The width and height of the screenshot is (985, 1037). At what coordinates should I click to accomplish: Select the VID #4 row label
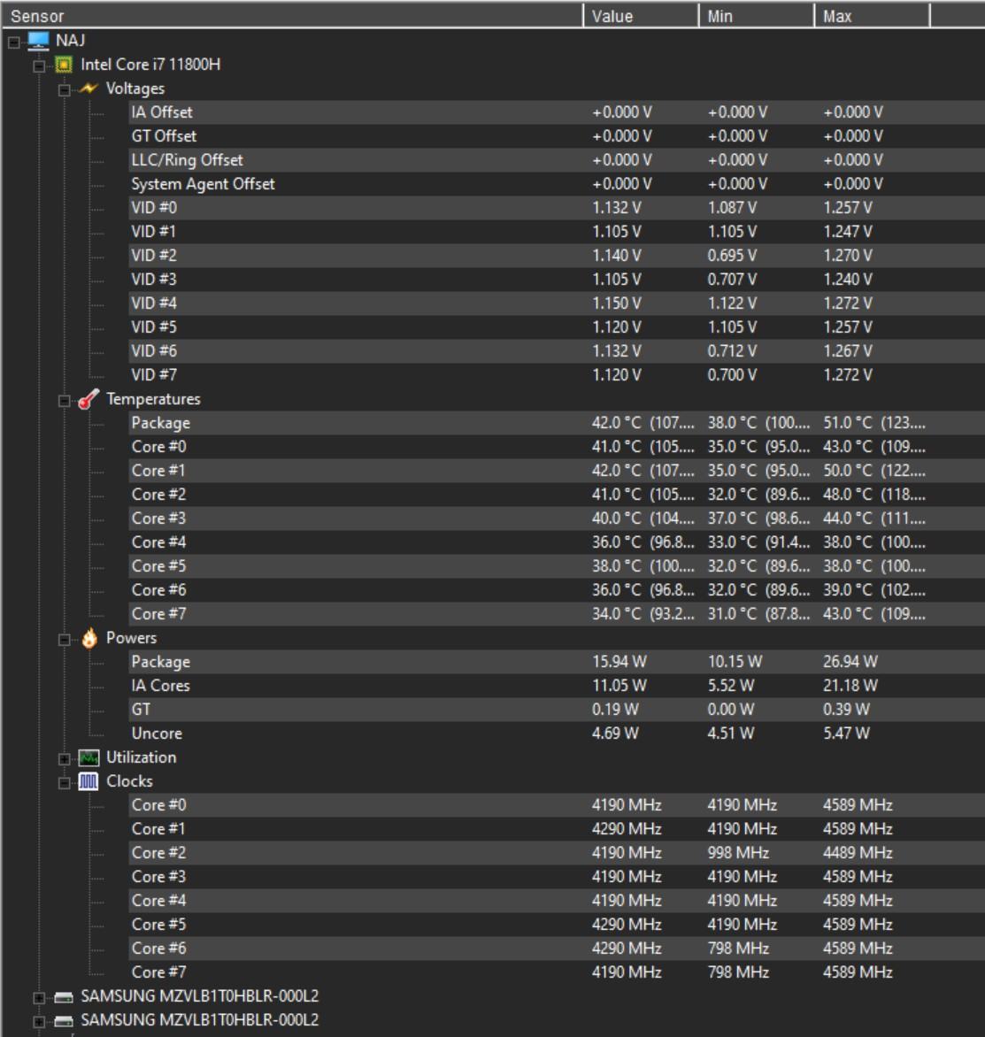(154, 303)
